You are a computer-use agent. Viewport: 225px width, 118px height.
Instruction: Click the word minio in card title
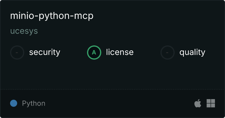22,16
